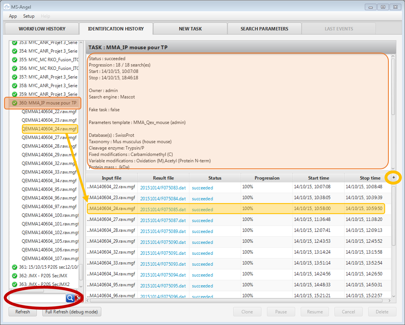Click green check icon of task 354

(14, 51)
